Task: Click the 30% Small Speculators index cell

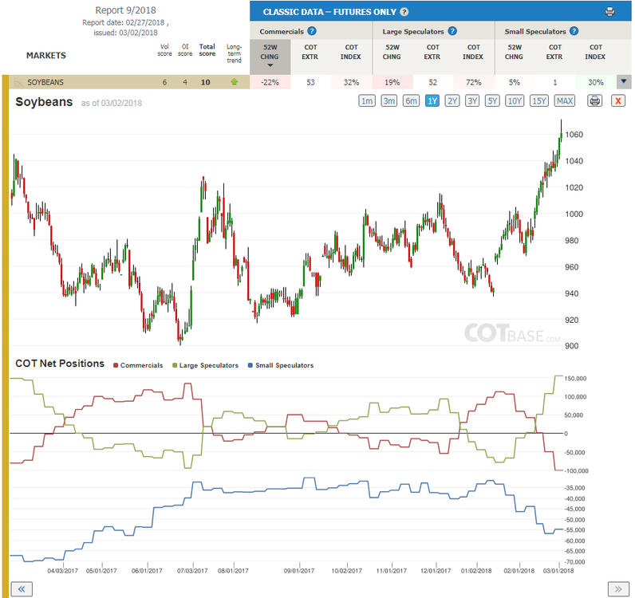Action: (596, 82)
